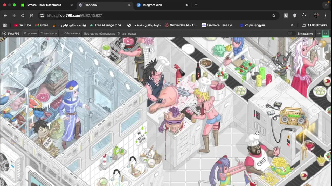The width and height of the screenshot is (332, 186).
Task: Click the Floor796 logo in site toolbar
Action: pyautogui.click(x=11, y=33)
